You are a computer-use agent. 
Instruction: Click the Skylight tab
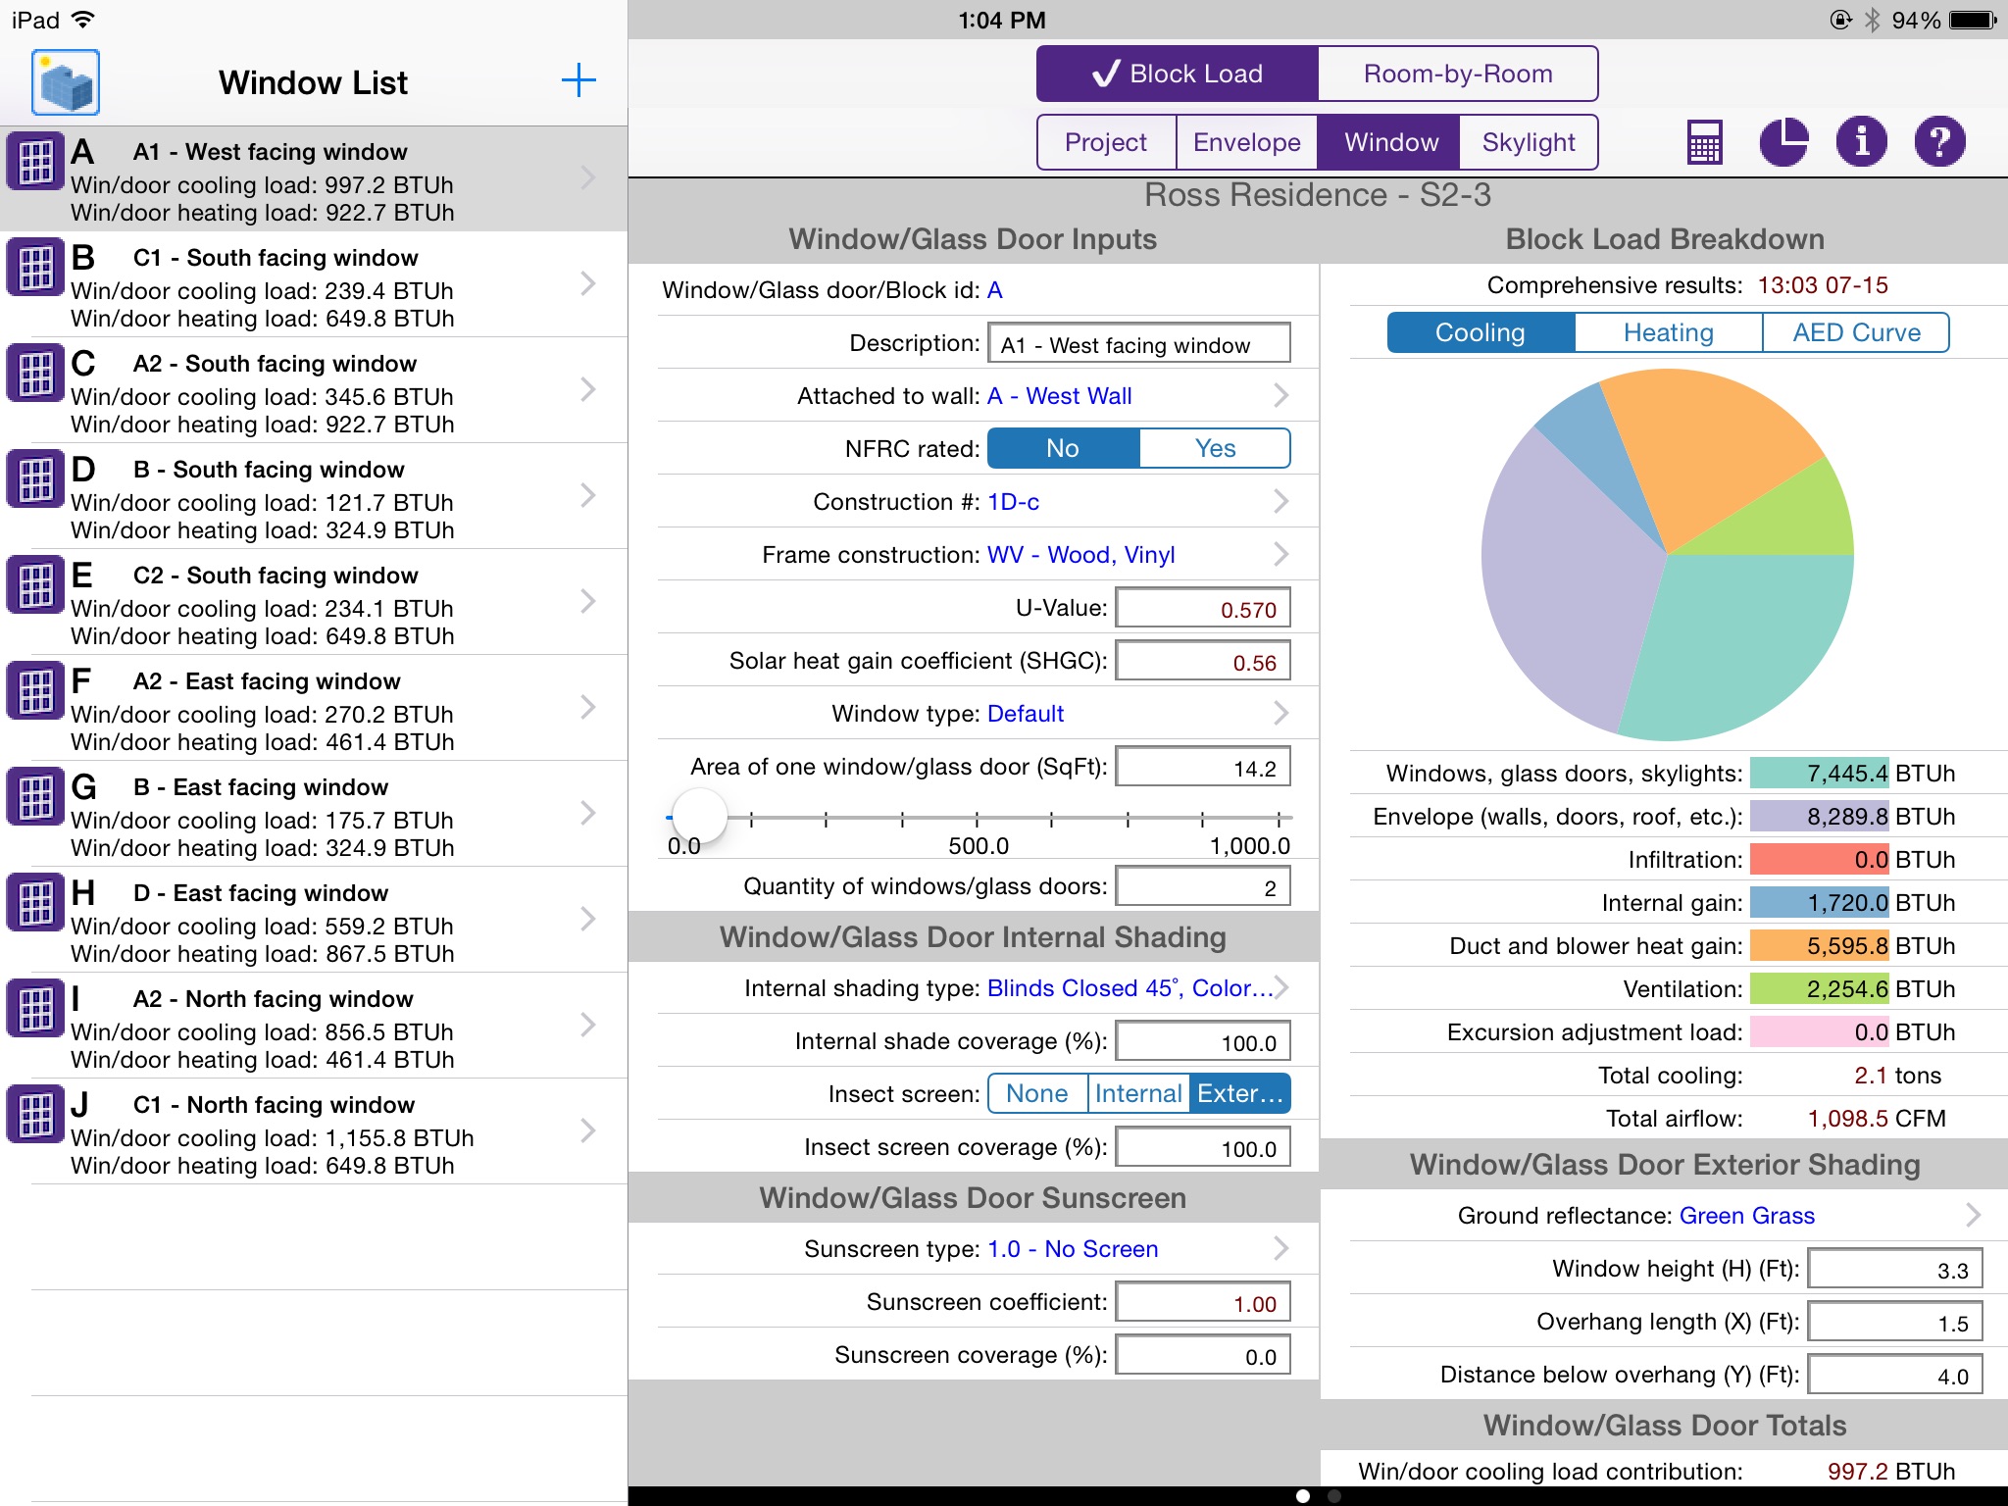[x=1528, y=141]
